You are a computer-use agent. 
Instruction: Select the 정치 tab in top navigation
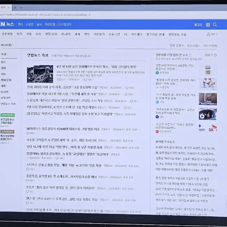(20, 34)
